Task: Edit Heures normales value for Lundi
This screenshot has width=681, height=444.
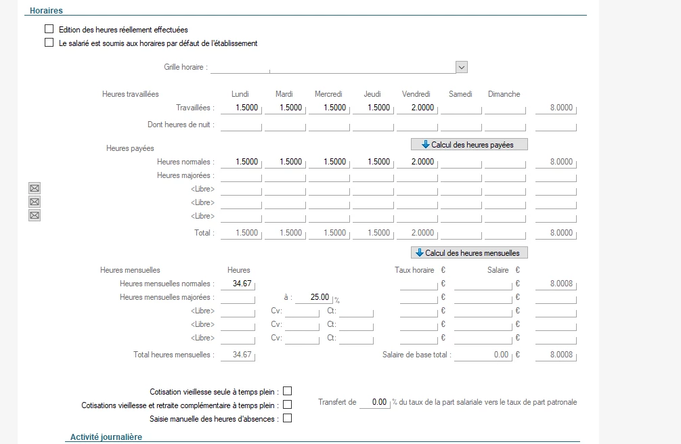Action: (241, 162)
